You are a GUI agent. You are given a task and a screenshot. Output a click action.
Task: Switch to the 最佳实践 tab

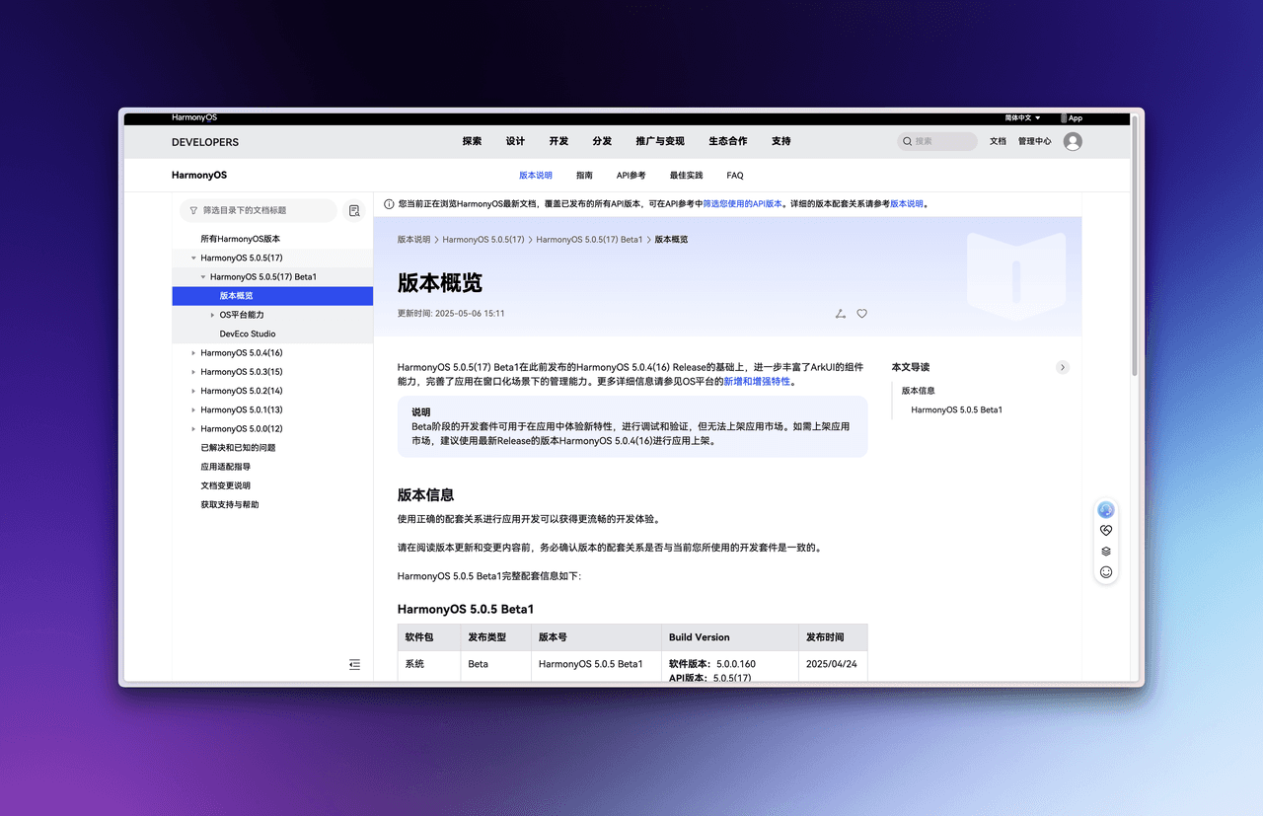686,176
